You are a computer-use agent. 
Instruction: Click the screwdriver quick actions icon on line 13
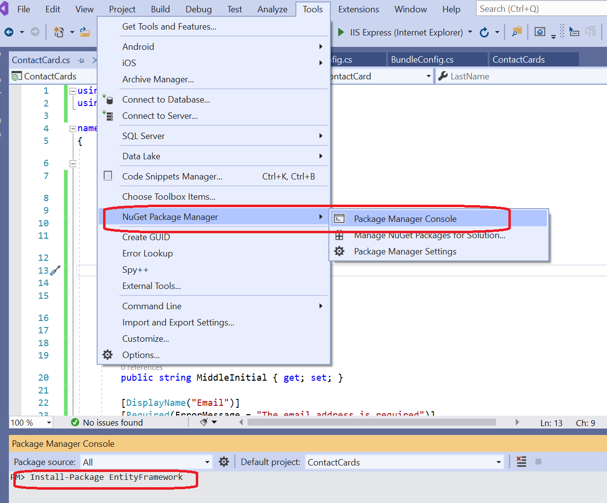coord(56,270)
